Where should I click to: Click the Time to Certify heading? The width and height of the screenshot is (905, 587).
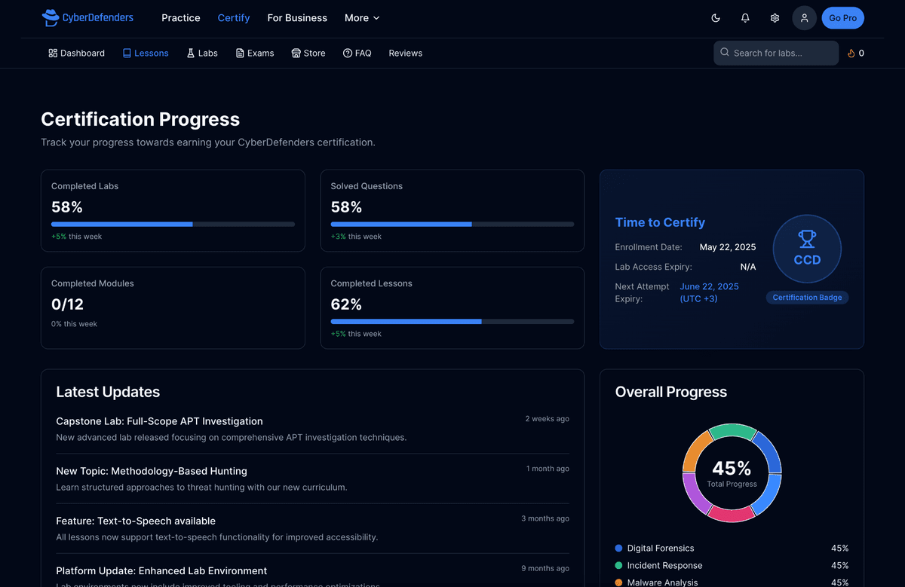coord(660,222)
